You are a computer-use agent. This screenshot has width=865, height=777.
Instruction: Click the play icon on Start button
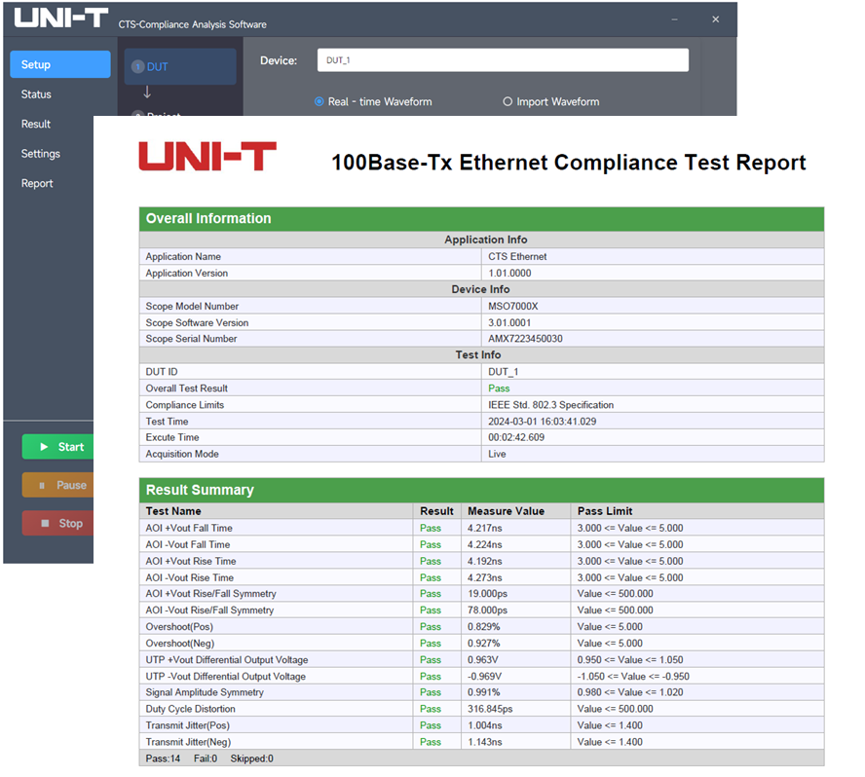click(x=44, y=447)
